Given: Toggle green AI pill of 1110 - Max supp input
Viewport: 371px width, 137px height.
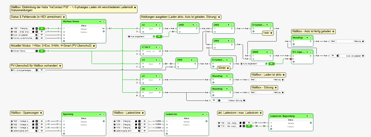Looking at the screenshot, I should tap(249, 126).
